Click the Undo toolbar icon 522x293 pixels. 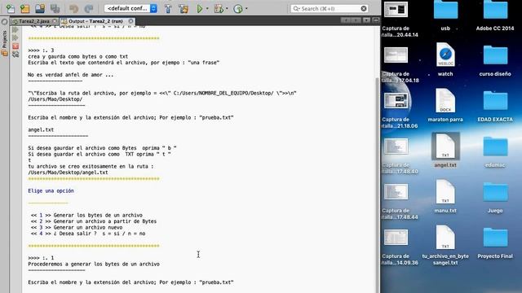73,9
